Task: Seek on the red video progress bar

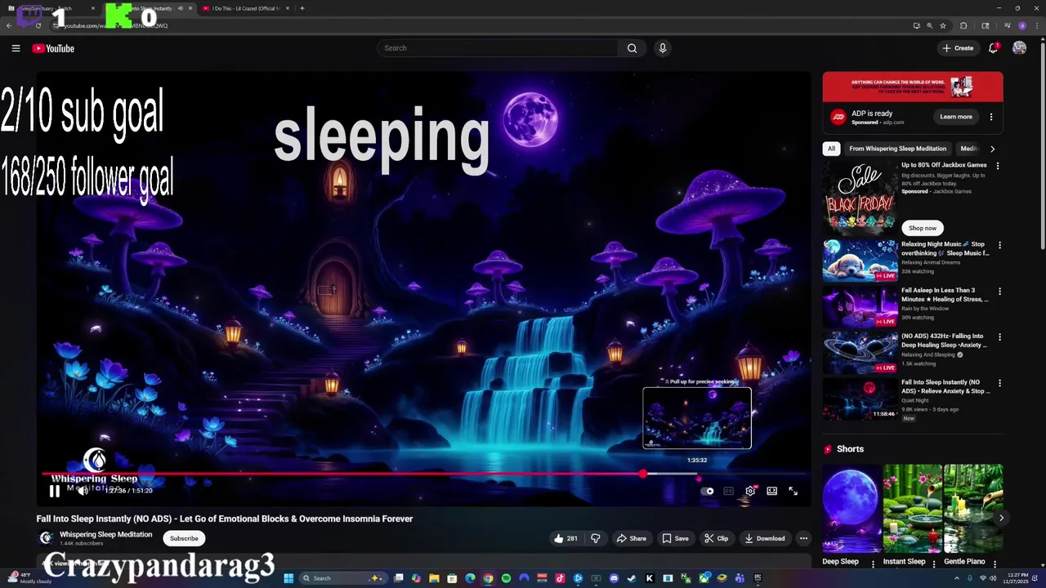Action: [x=343, y=474]
